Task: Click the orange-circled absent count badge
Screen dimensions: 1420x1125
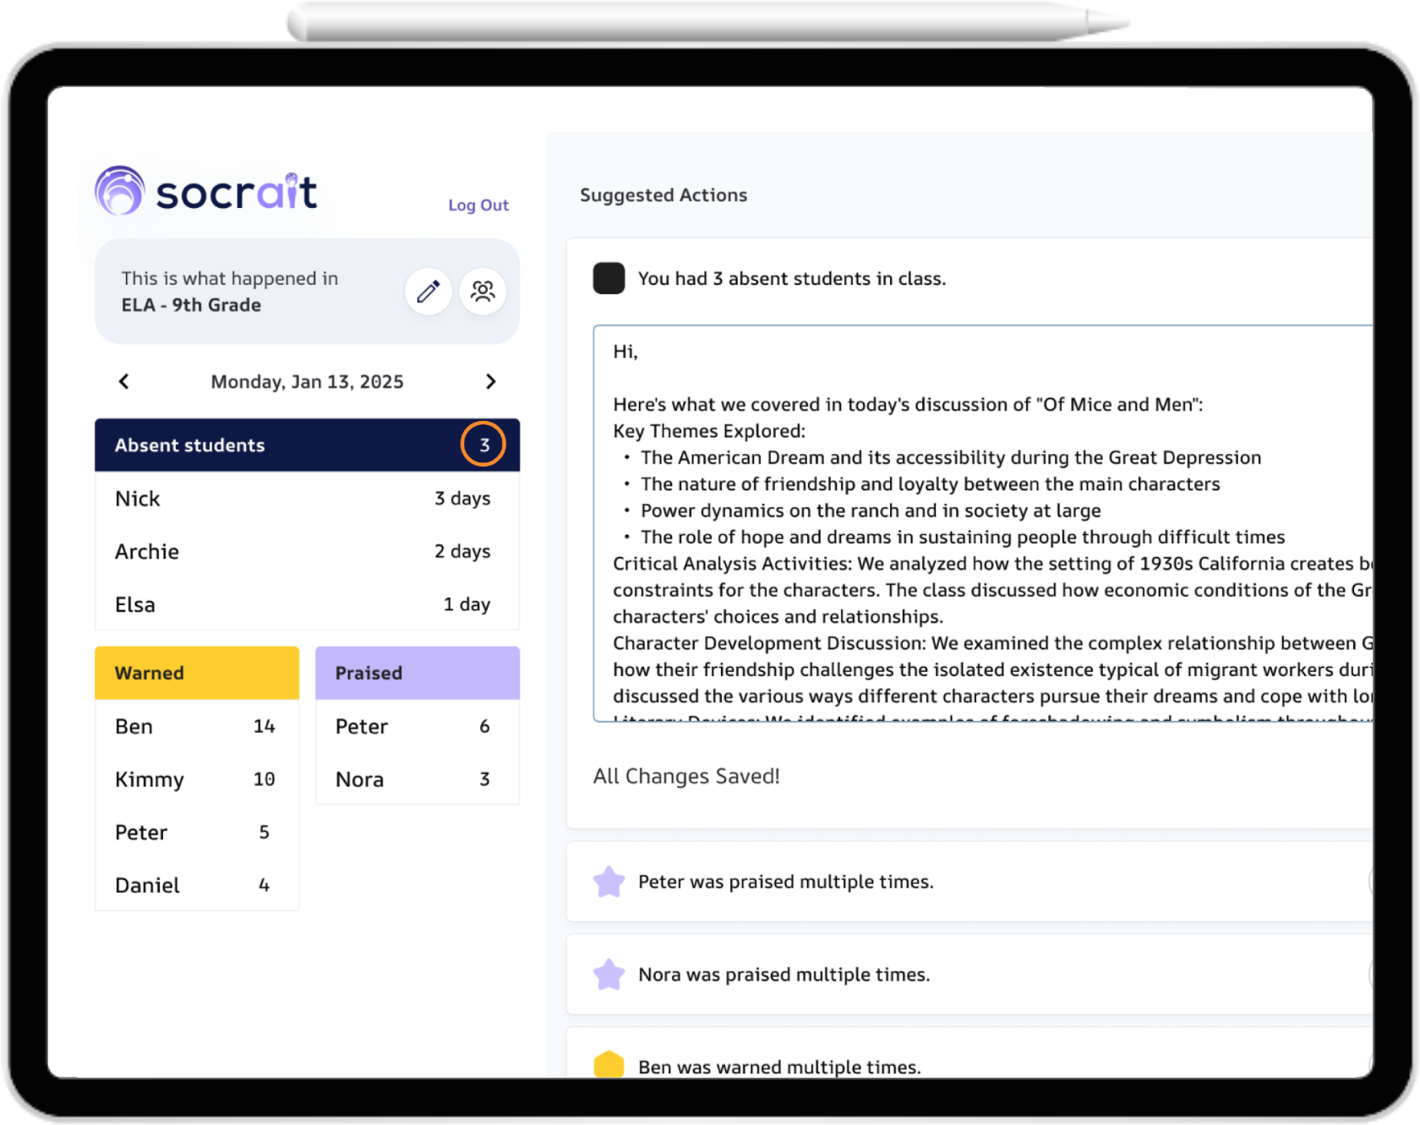Action: (x=483, y=445)
